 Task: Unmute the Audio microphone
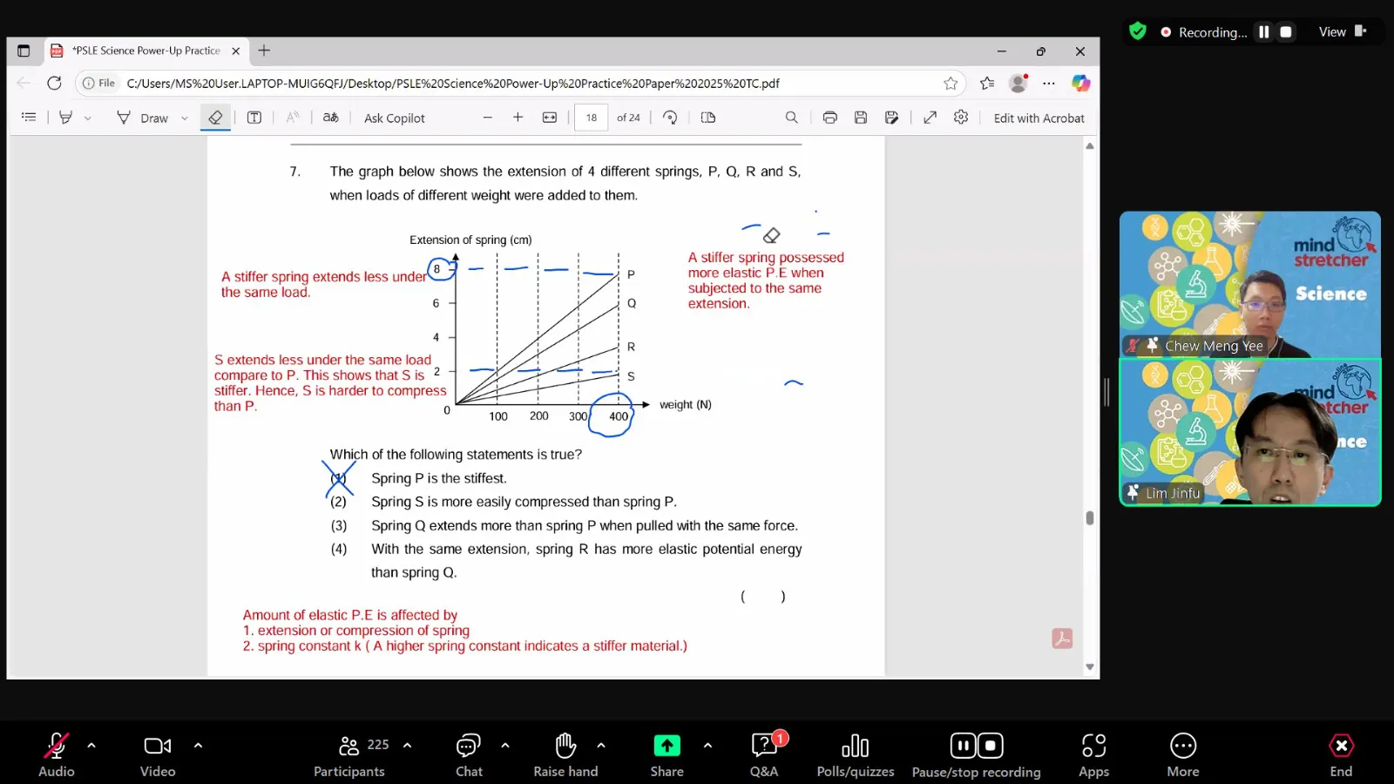coord(57,754)
